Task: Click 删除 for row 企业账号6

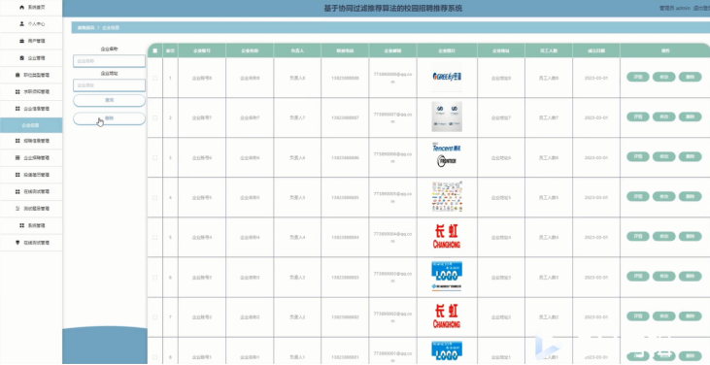Action: tap(690, 157)
